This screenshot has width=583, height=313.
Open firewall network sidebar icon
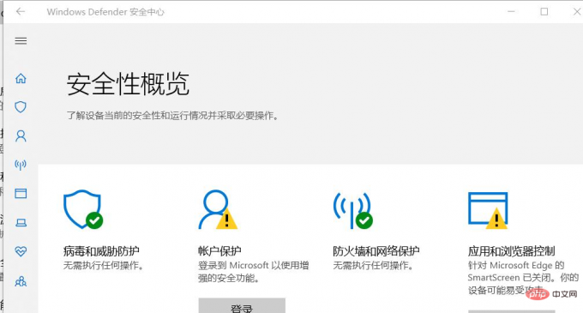[x=21, y=165]
